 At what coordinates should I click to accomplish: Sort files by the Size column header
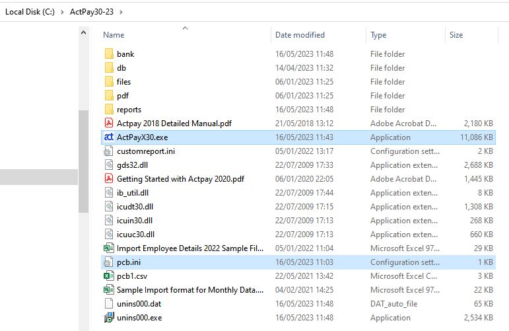456,35
